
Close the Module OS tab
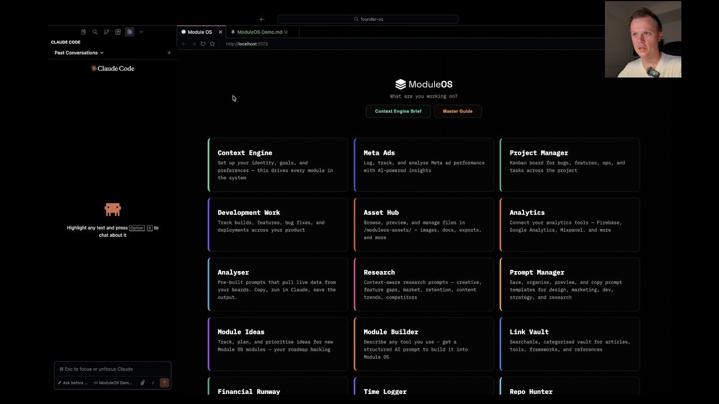click(220, 32)
